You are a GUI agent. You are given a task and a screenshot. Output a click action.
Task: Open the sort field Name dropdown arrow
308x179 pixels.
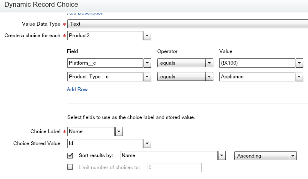(221, 156)
